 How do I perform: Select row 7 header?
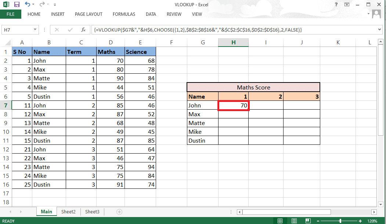click(x=6, y=105)
